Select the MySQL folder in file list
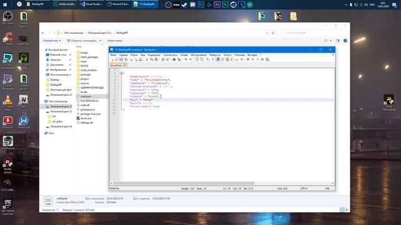Image resolution: width=401 pixels, height=225 pixels. point(85,66)
